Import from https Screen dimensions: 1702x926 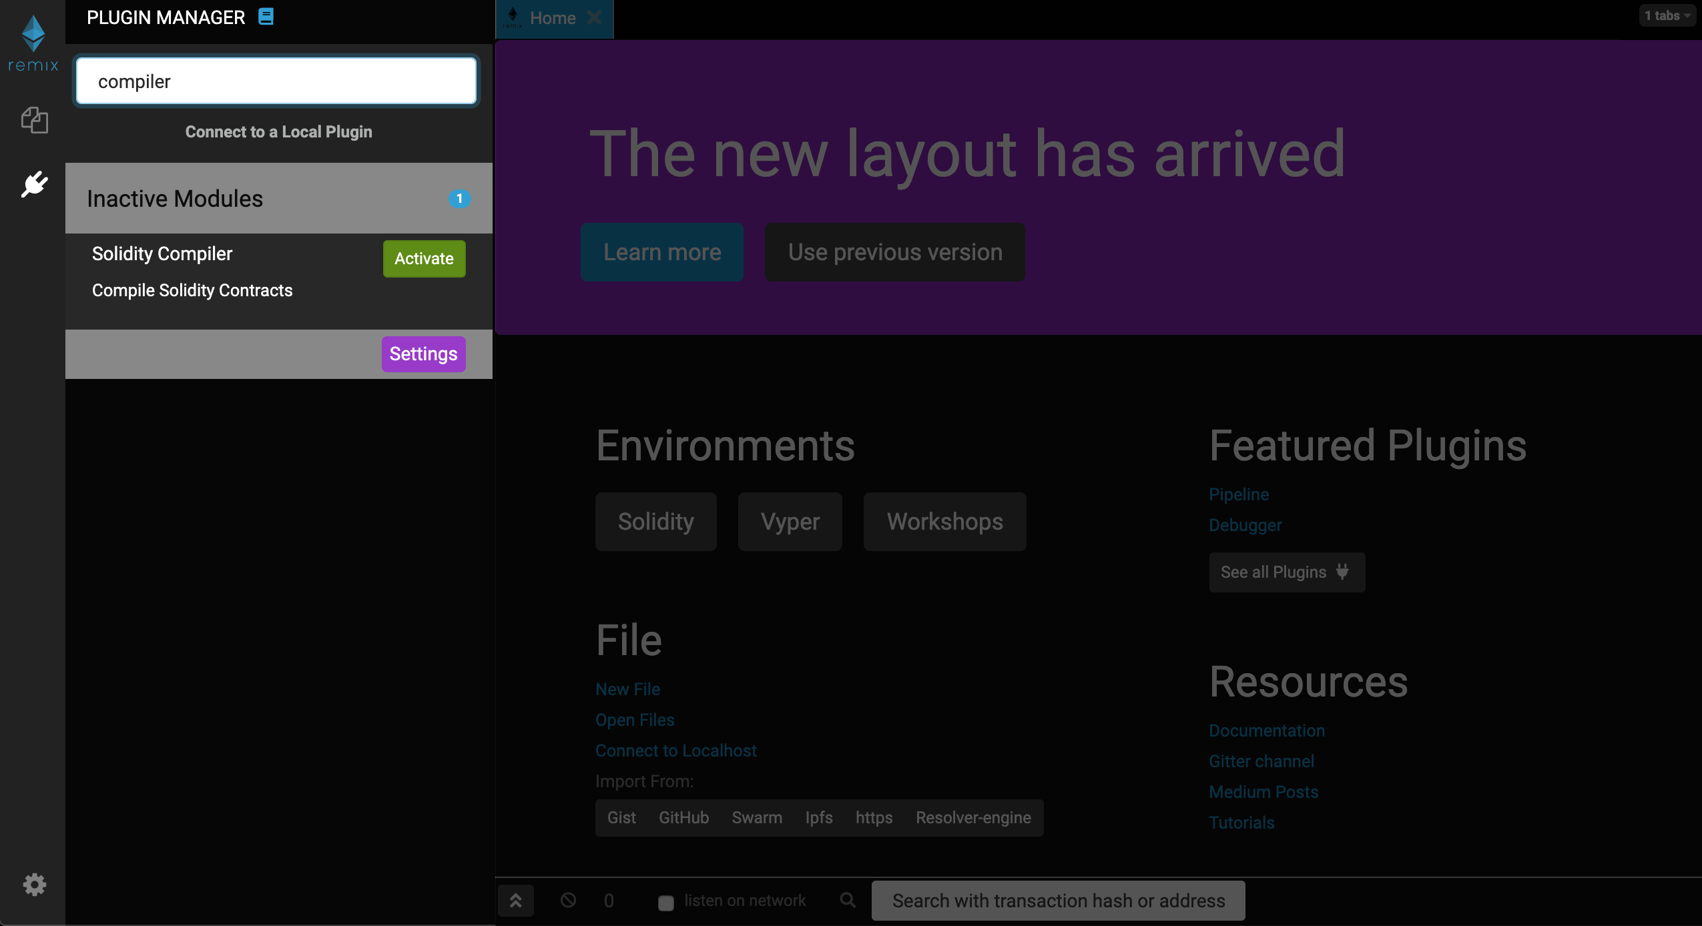[874, 817]
